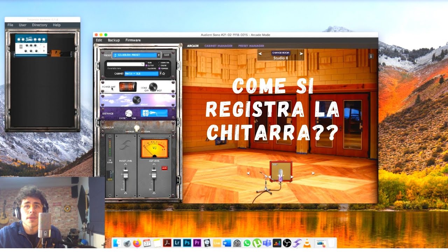Viewport: 448px width, 252px height.
Task: Open the Cabinet dropdown arrow
Action: [160, 73]
